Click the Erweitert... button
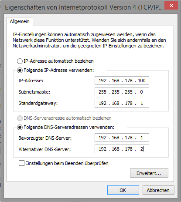 pyautogui.click(x=149, y=173)
